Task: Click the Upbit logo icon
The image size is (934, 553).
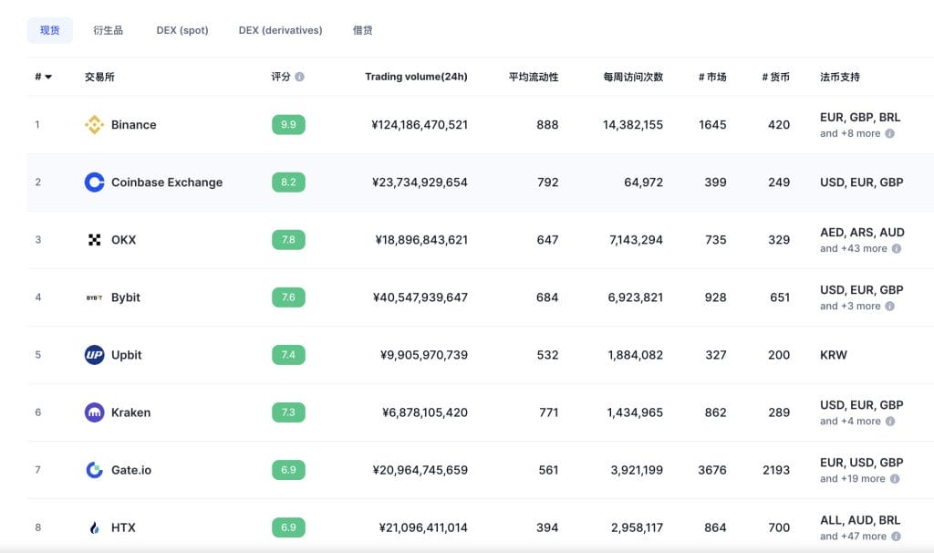Action: [x=94, y=355]
